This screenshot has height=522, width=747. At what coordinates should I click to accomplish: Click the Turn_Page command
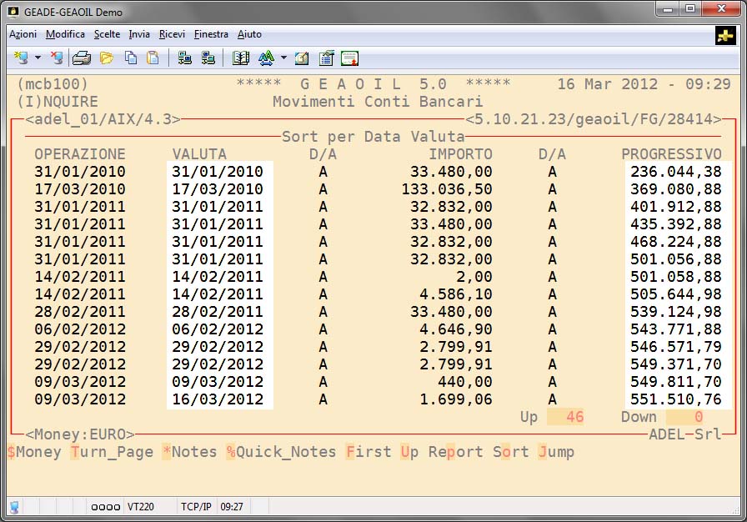(x=112, y=452)
